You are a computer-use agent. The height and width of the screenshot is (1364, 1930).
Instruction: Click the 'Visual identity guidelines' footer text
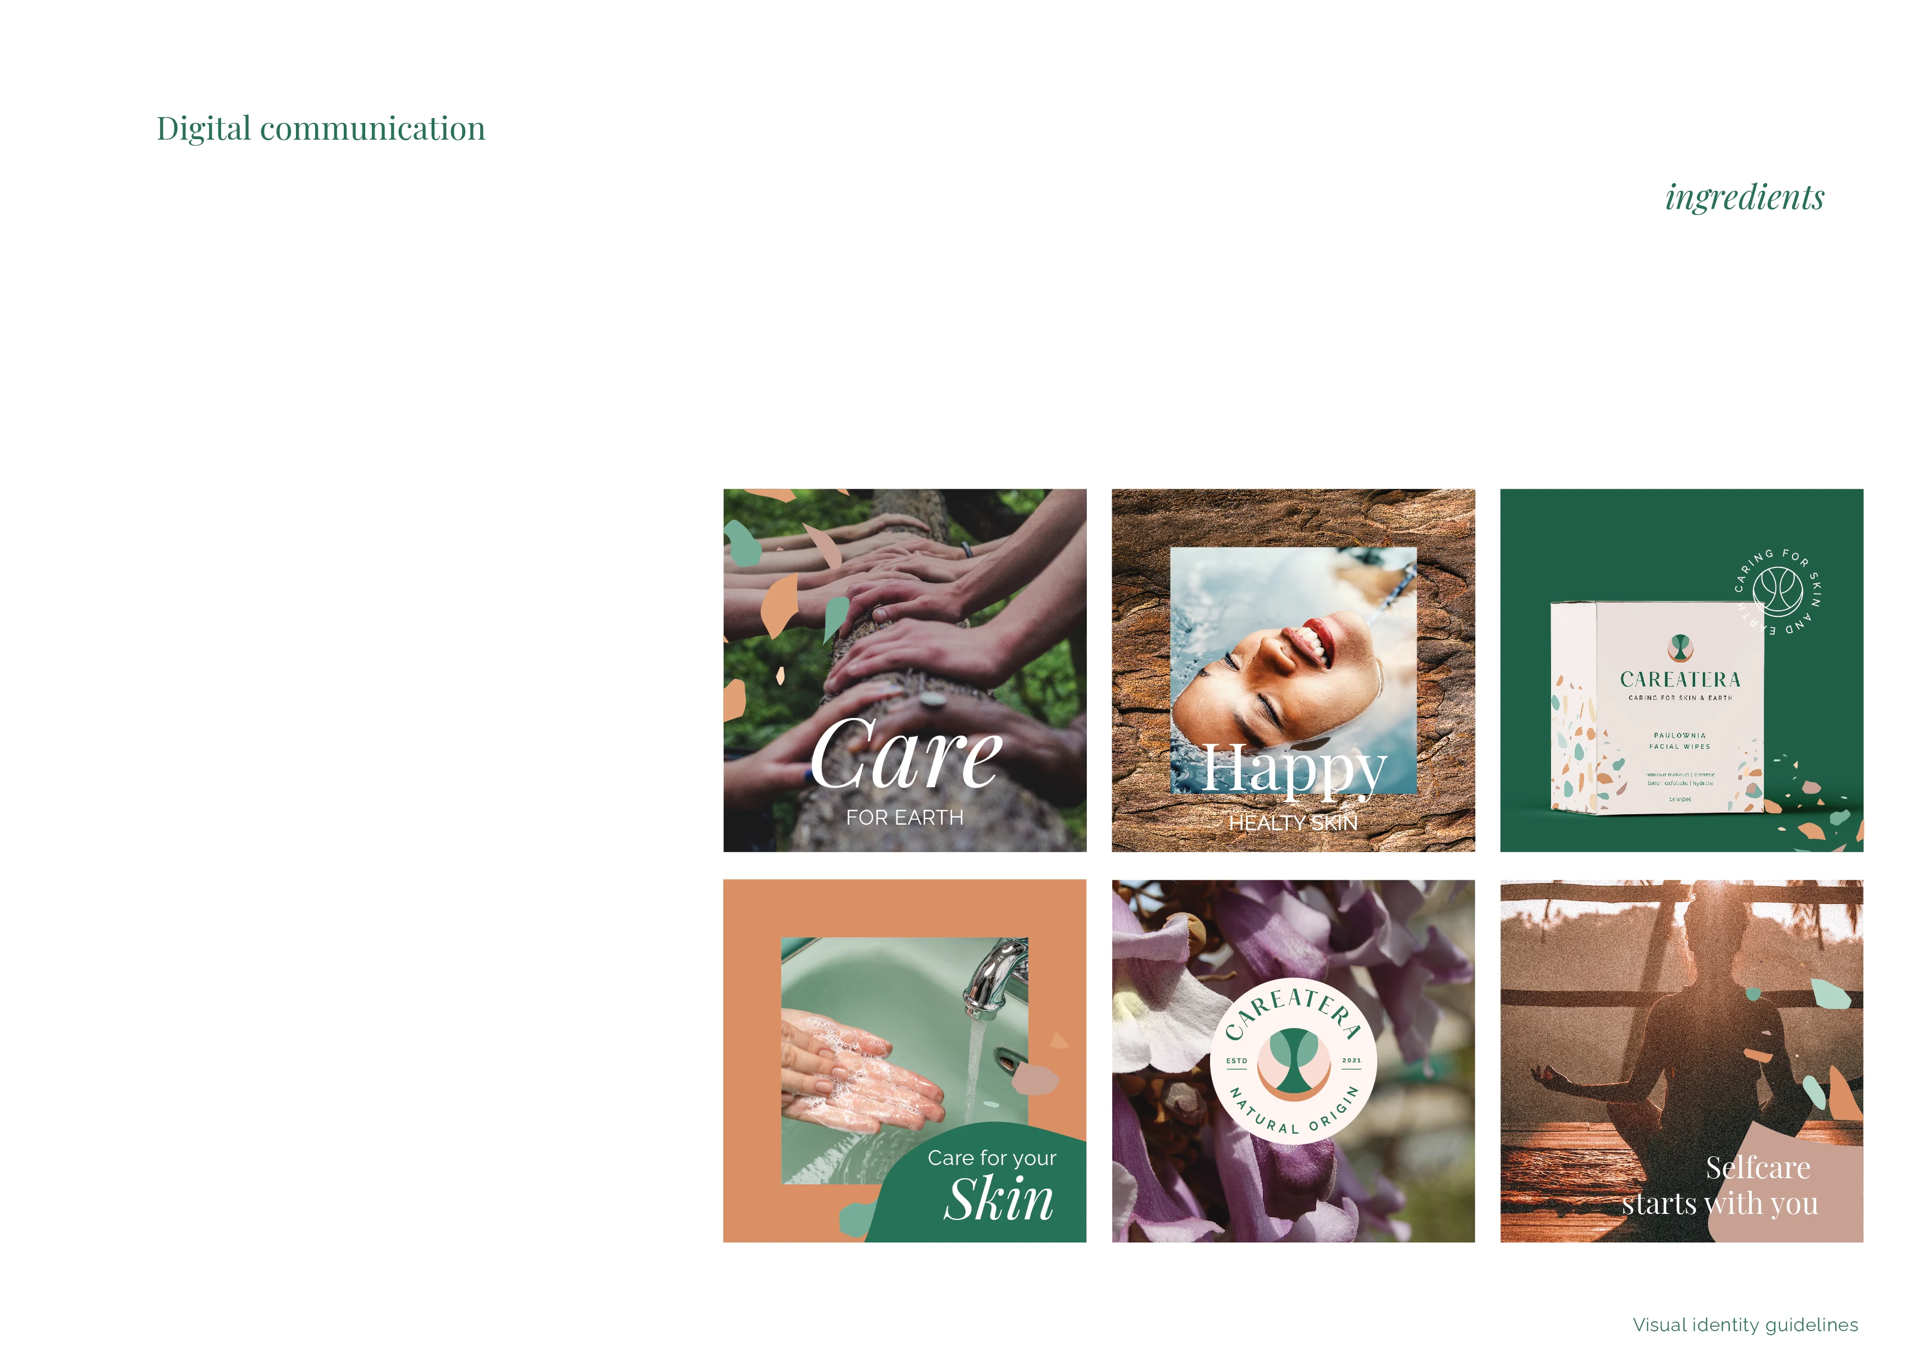1745,1326
